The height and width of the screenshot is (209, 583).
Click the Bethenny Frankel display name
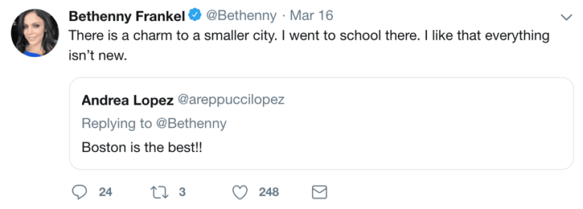coord(127,16)
